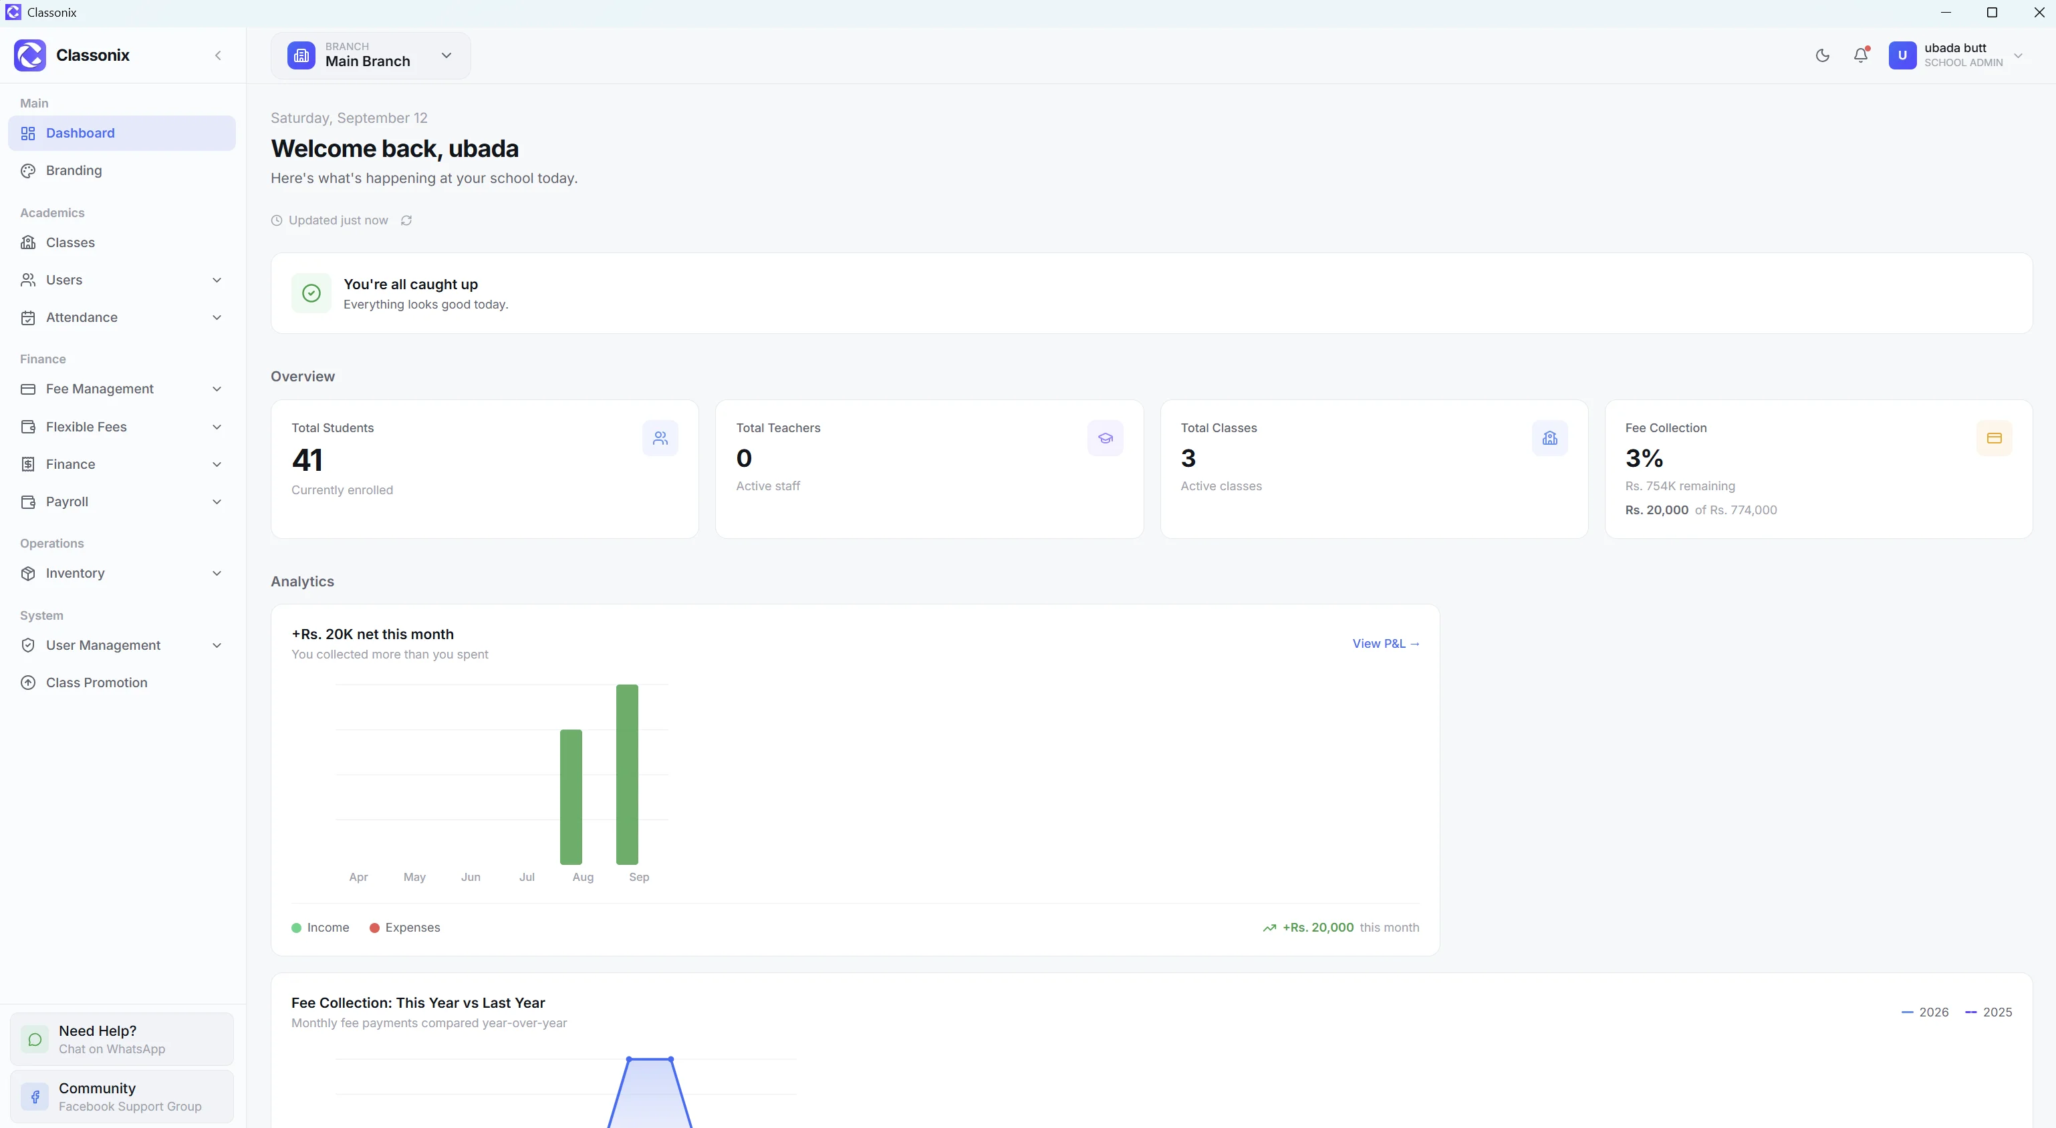The image size is (2056, 1128).
Task: Click the View P&L link
Action: tap(1386, 644)
